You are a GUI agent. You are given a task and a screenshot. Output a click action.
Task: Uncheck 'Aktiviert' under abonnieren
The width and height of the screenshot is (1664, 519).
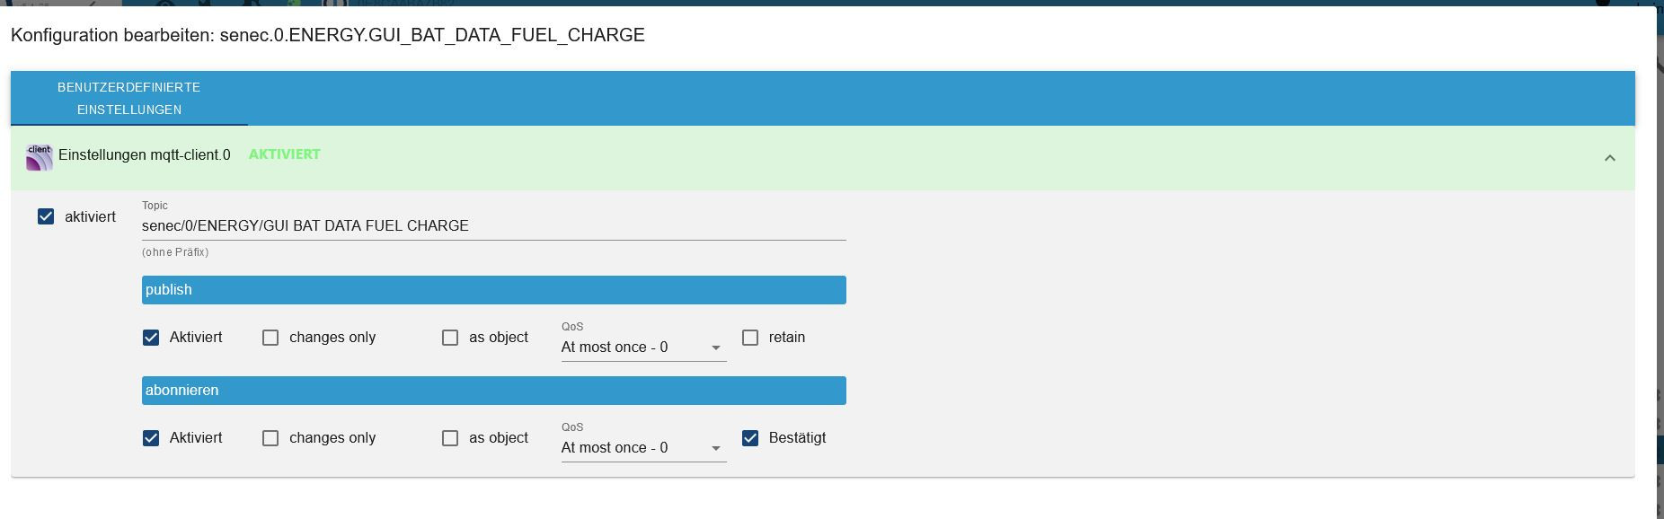(151, 438)
